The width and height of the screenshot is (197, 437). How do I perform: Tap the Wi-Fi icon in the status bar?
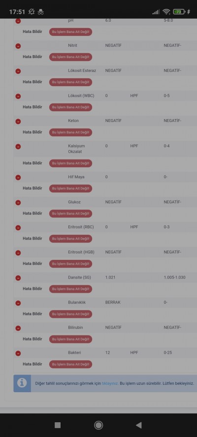point(166,12)
